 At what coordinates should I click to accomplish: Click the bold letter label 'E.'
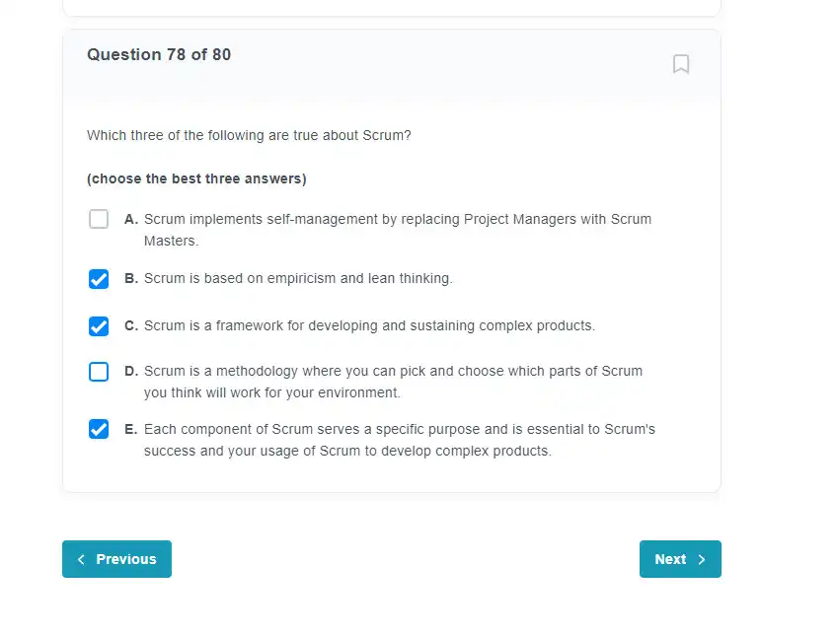pos(130,429)
